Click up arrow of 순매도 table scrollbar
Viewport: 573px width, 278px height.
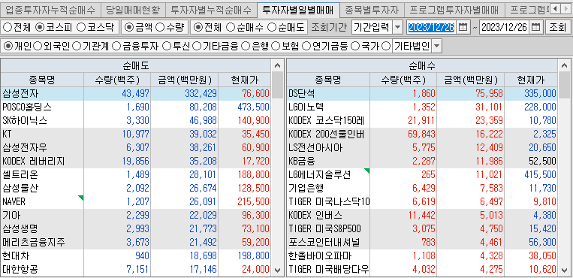pos(277,66)
